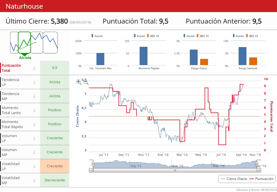The height and width of the screenshot is (192, 277).
Task: Click the zoom in magnifier on the chart
Action: click(x=79, y=82)
